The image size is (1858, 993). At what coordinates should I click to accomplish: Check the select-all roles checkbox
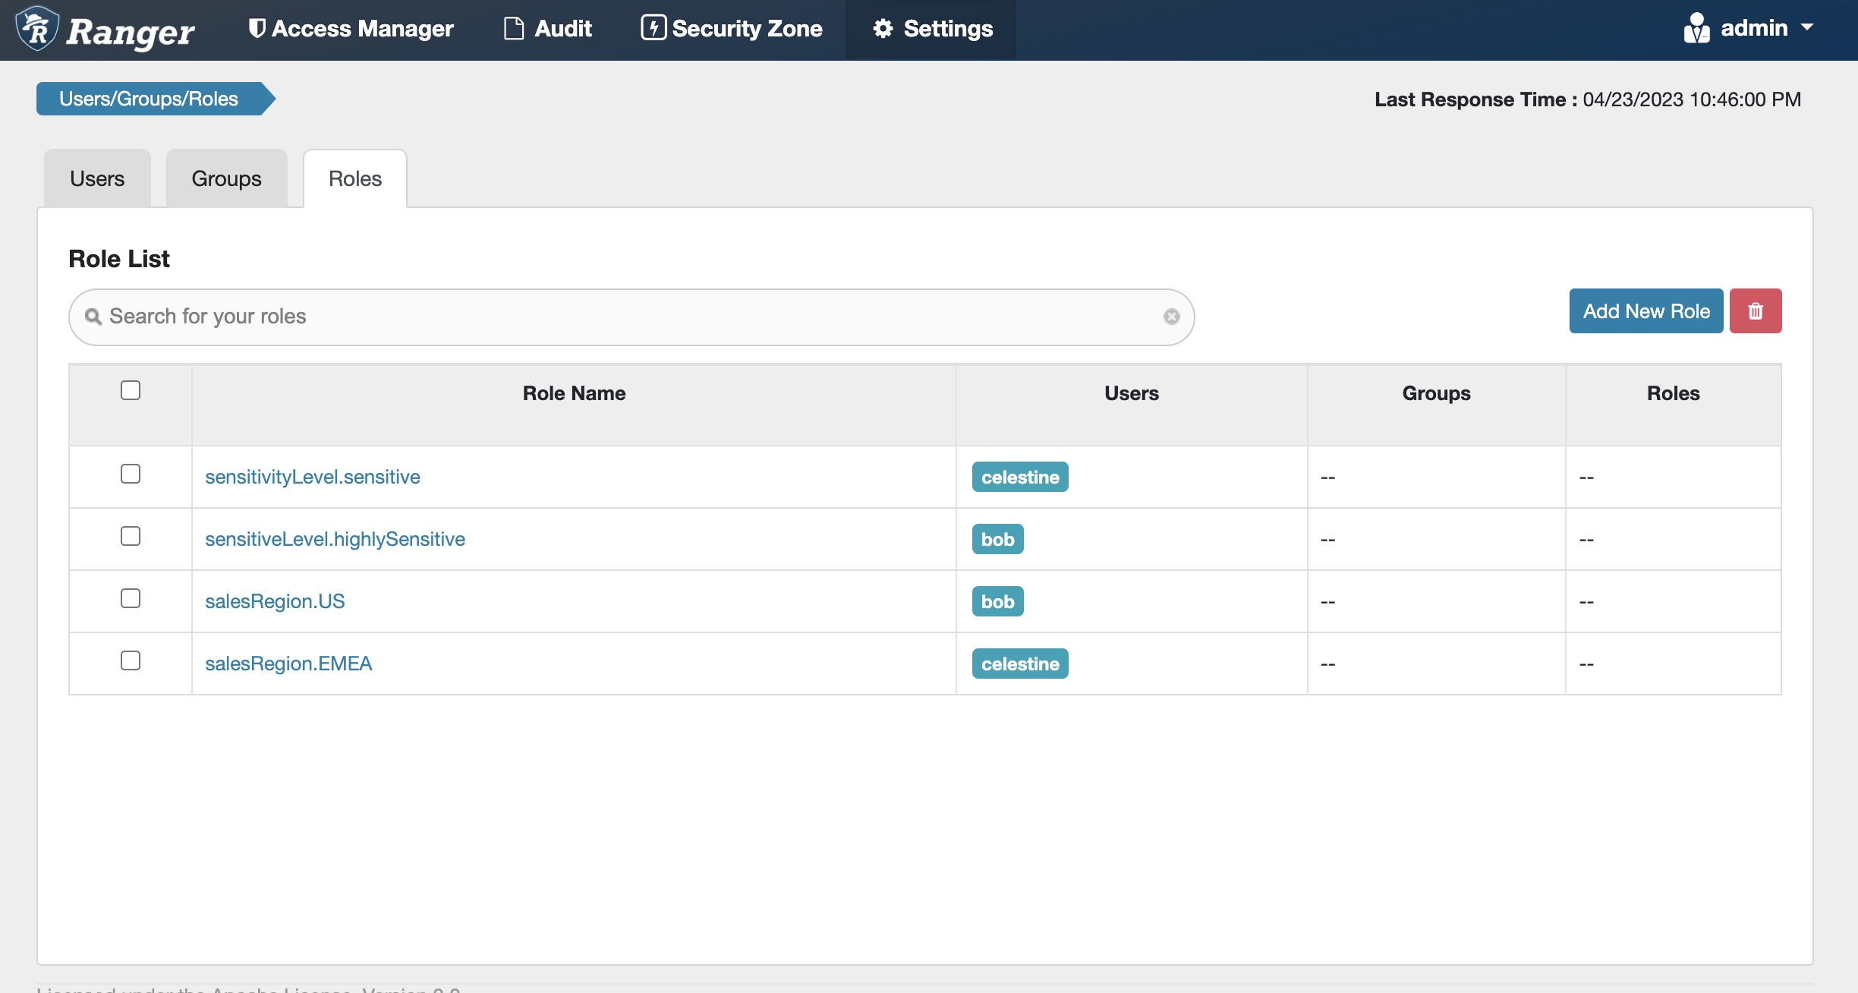coord(131,390)
